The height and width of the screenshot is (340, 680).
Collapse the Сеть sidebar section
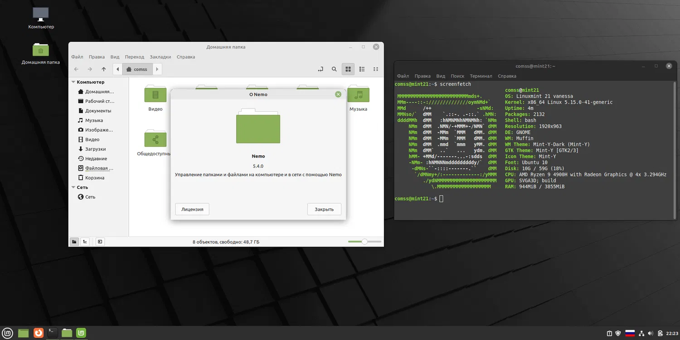pyautogui.click(x=73, y=187)
